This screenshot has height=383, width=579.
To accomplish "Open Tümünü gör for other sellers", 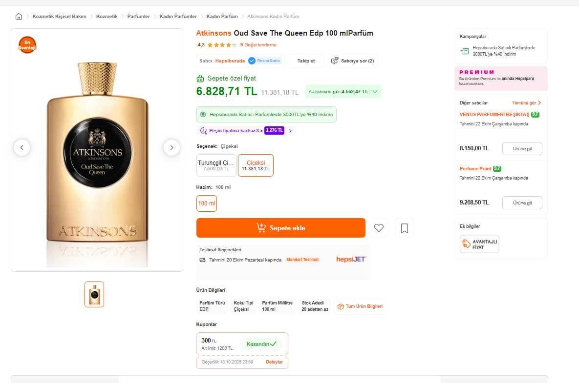I will pyautogui.click(x=527, y=103).
